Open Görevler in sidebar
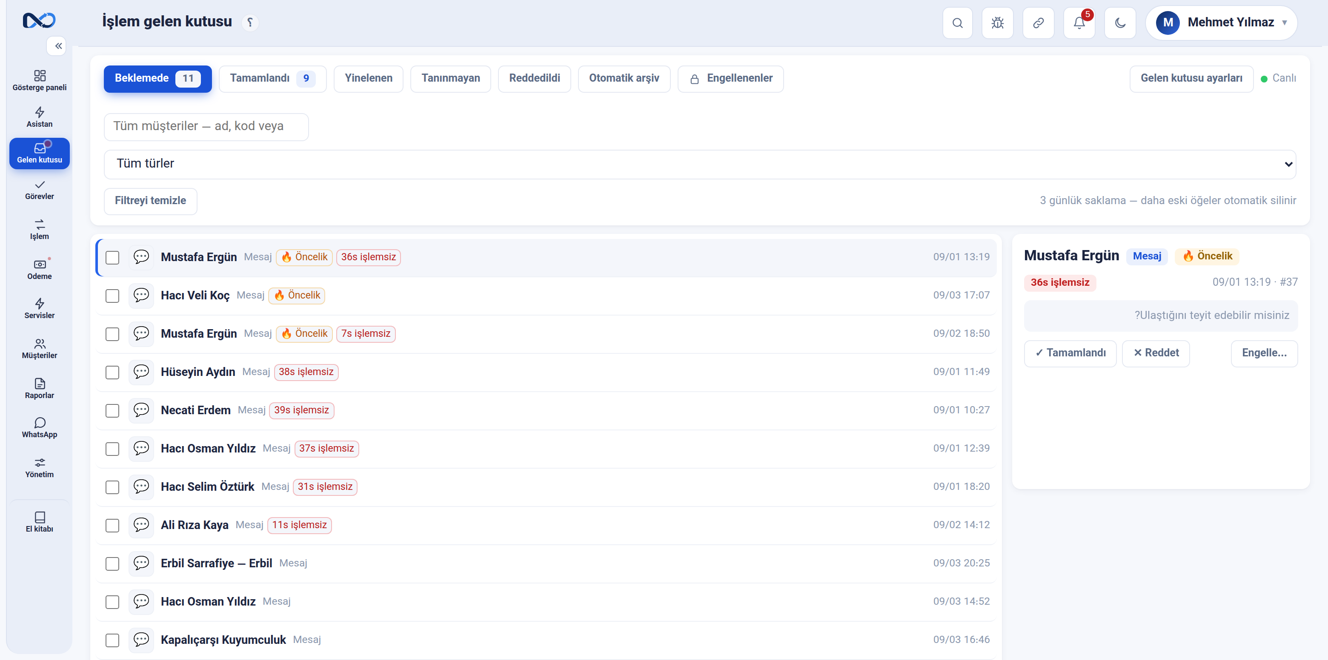Image resolution: width=1328 pixels, height=660 pixels. [40, 190]
